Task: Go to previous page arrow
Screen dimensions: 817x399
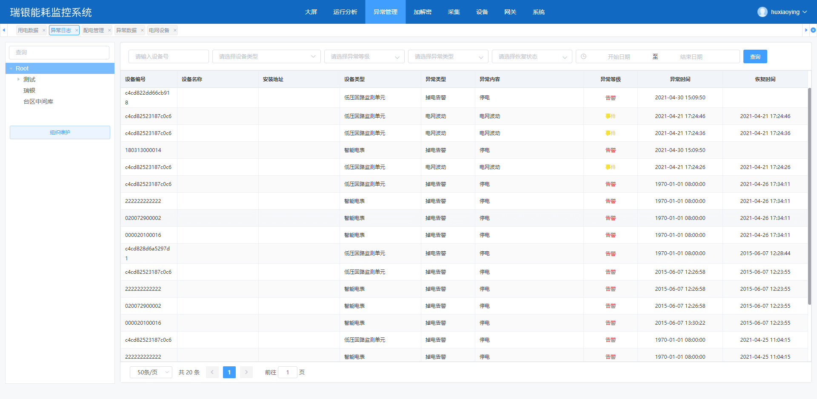Action: point(212,372)
